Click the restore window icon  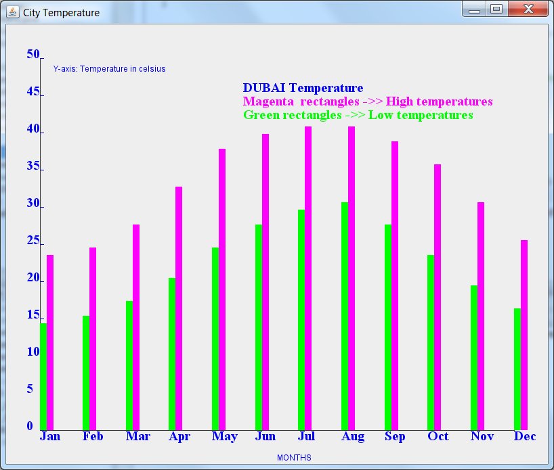496,9
